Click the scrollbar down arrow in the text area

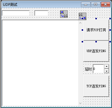tap(80, 103)
